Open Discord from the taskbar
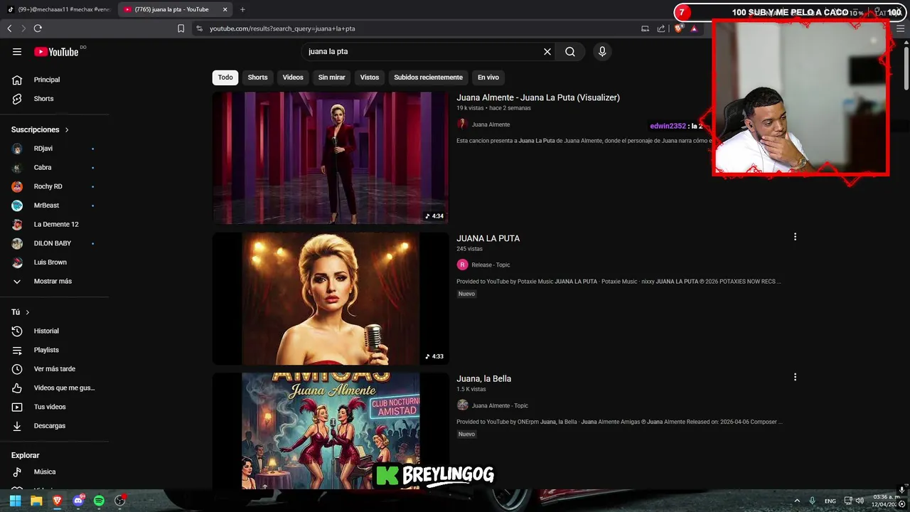The height and width of the screenshot is (512, 910). 78,501
